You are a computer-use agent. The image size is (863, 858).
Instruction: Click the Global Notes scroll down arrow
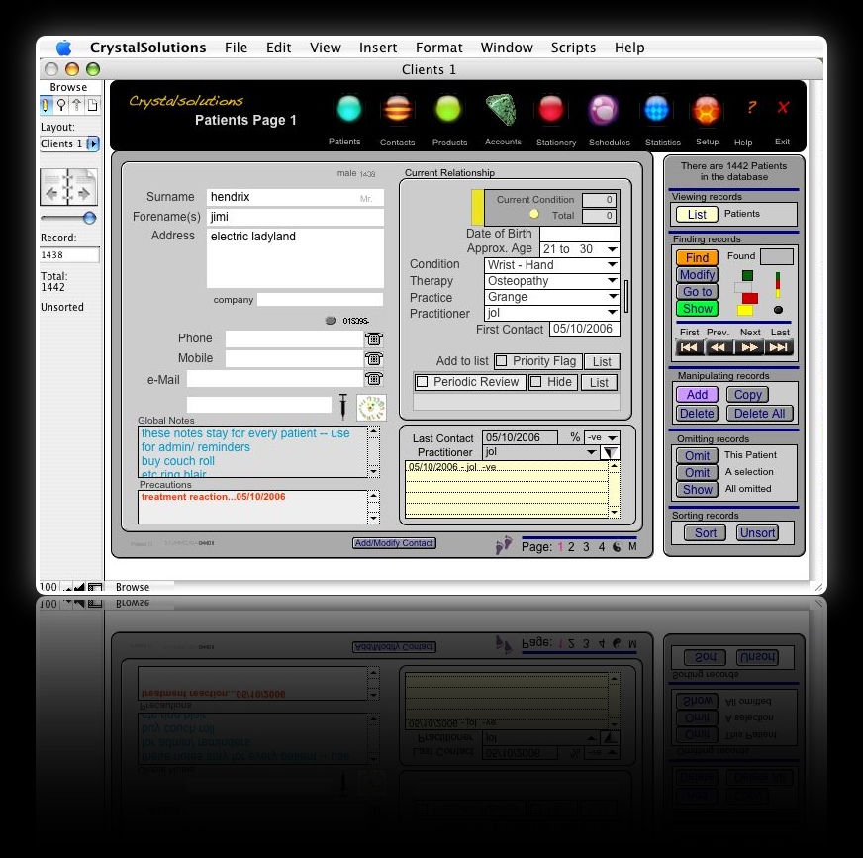point(374,472)
